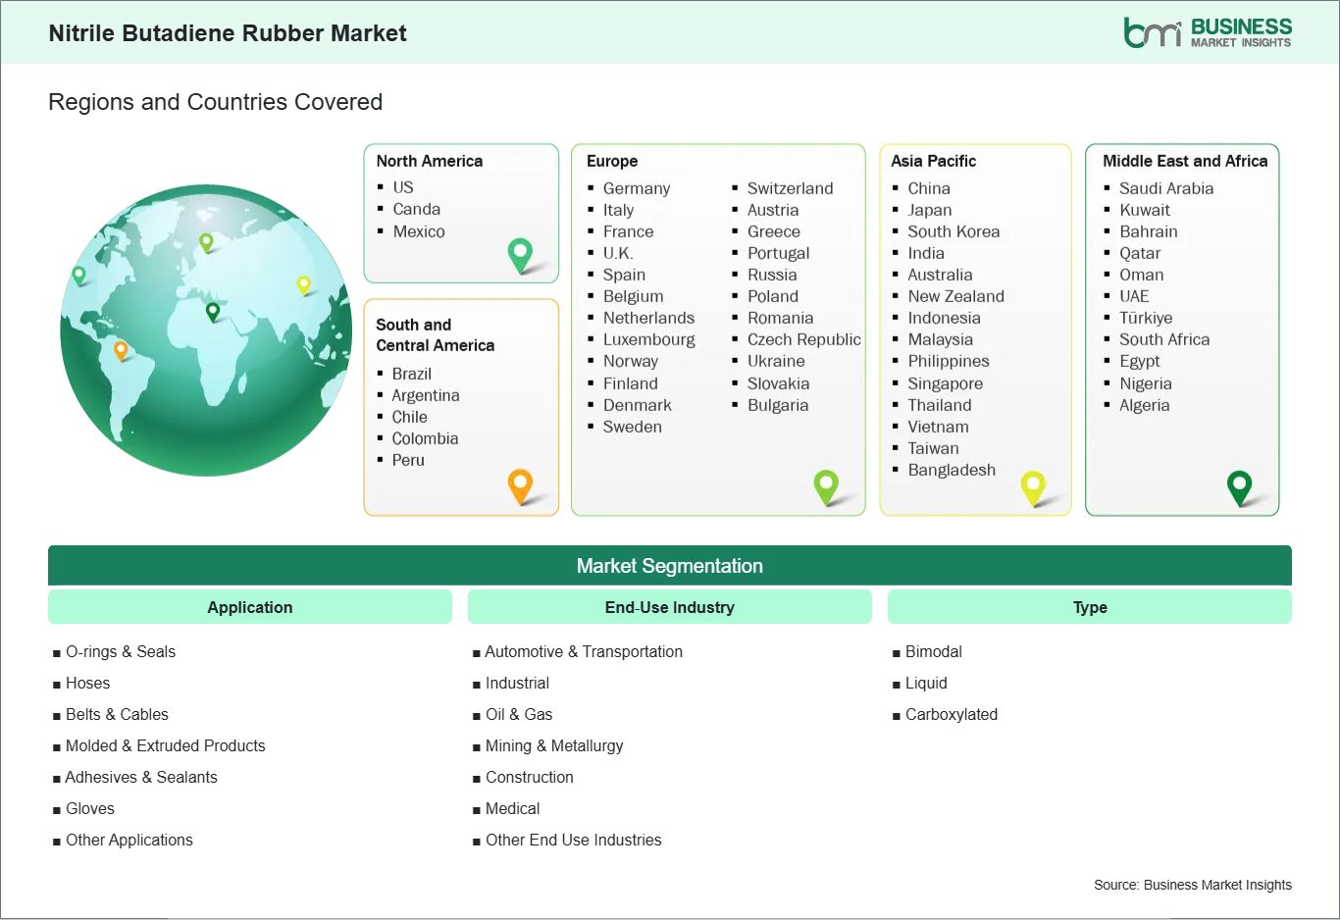Click 'Medical' industry item

pos(513,808)
